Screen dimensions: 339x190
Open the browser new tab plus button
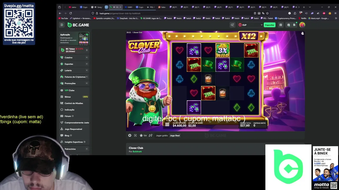click(x=304, y=7)
